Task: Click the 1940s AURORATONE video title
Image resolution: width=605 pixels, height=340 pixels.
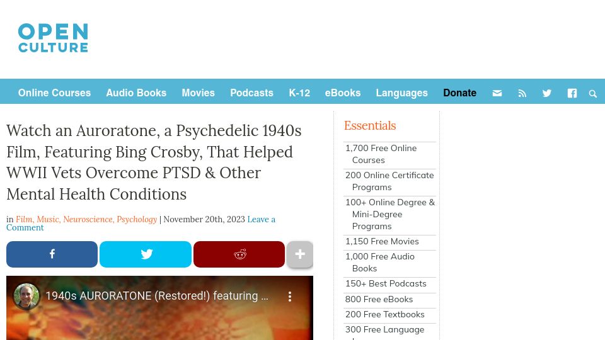Action: tap(157, 296)
